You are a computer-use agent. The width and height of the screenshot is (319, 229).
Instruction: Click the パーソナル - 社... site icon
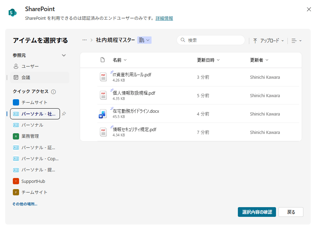pyautogui.click(x=16, y=114)
